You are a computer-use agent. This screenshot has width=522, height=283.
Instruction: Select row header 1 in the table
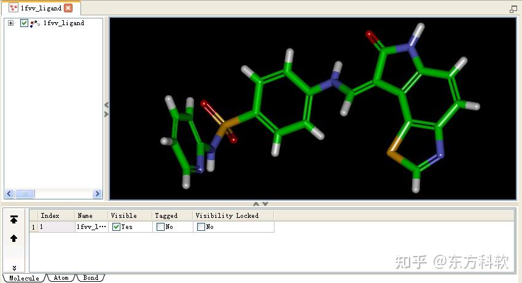(x=33, y=227)
